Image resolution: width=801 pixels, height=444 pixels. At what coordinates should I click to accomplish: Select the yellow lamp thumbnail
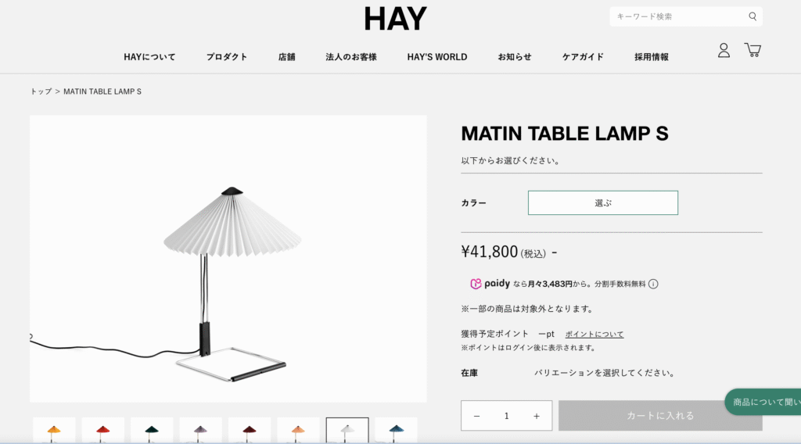(54, 430)
